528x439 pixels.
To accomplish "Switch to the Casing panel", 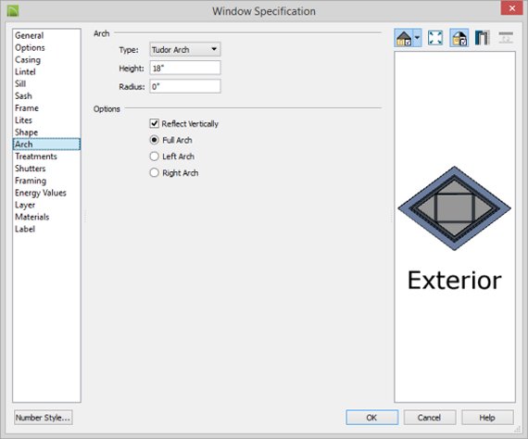I will [28, 59].
